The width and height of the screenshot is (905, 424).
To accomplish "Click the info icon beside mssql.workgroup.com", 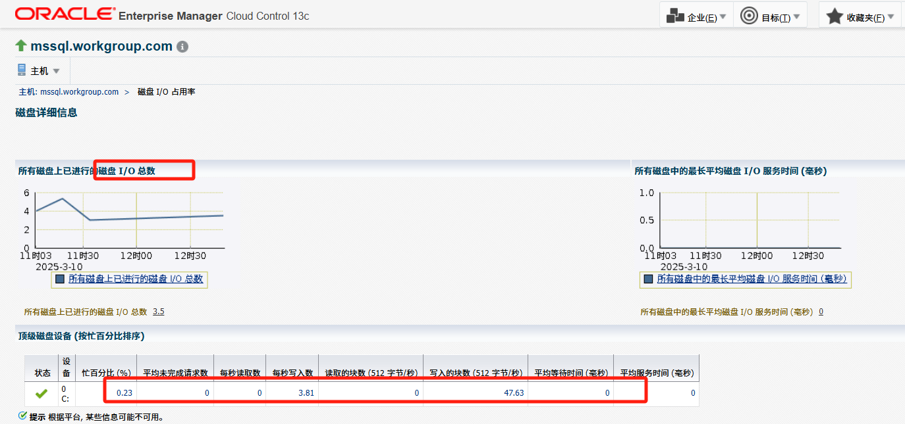I will 182,47.
